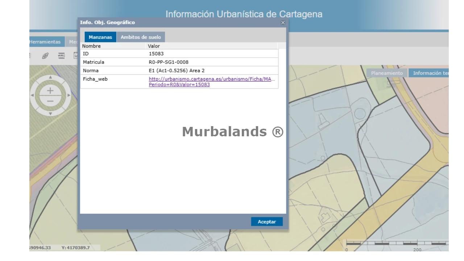Click the WMC toolbar icon
The height and width of the screenshot is (261, 464).
(61, 56)
